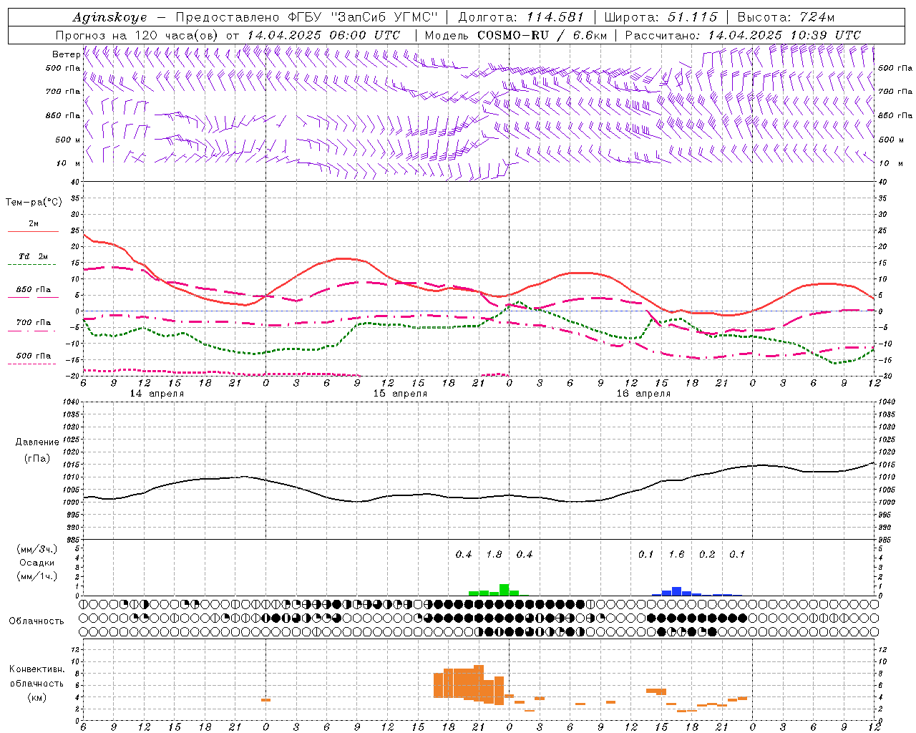This screenshot has height=733, width=916.
Task: Click the "(гПа)" unit under Давление
Action: pyautogui.click(x=37, y=459)
